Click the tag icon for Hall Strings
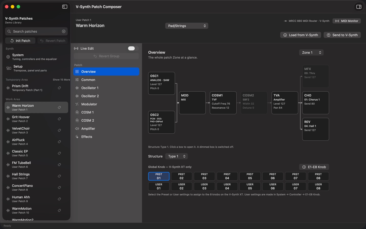The width and height of the screenshot is (366, 229). pos(59,176)
